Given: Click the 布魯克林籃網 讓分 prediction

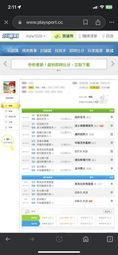Looking at the screenshot, I should pyautogui.click(x=85, y=143).
